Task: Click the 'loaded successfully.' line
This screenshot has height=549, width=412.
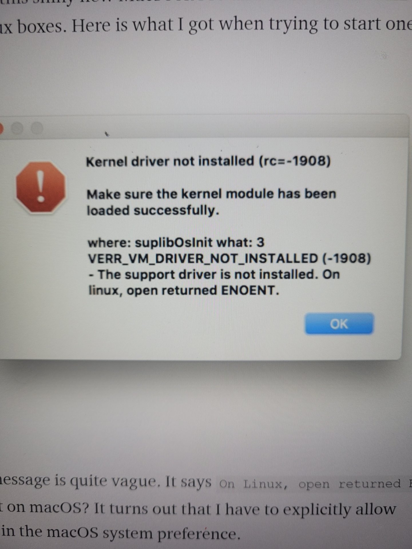Action: click(153, 211)
